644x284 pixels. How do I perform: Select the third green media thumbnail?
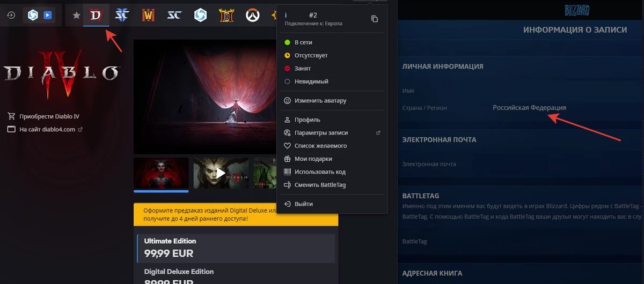(x=265, y=173)
